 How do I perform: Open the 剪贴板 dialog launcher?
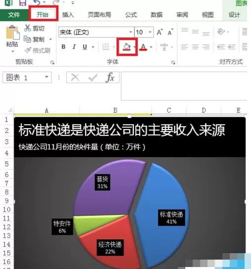tap(52, 63)
